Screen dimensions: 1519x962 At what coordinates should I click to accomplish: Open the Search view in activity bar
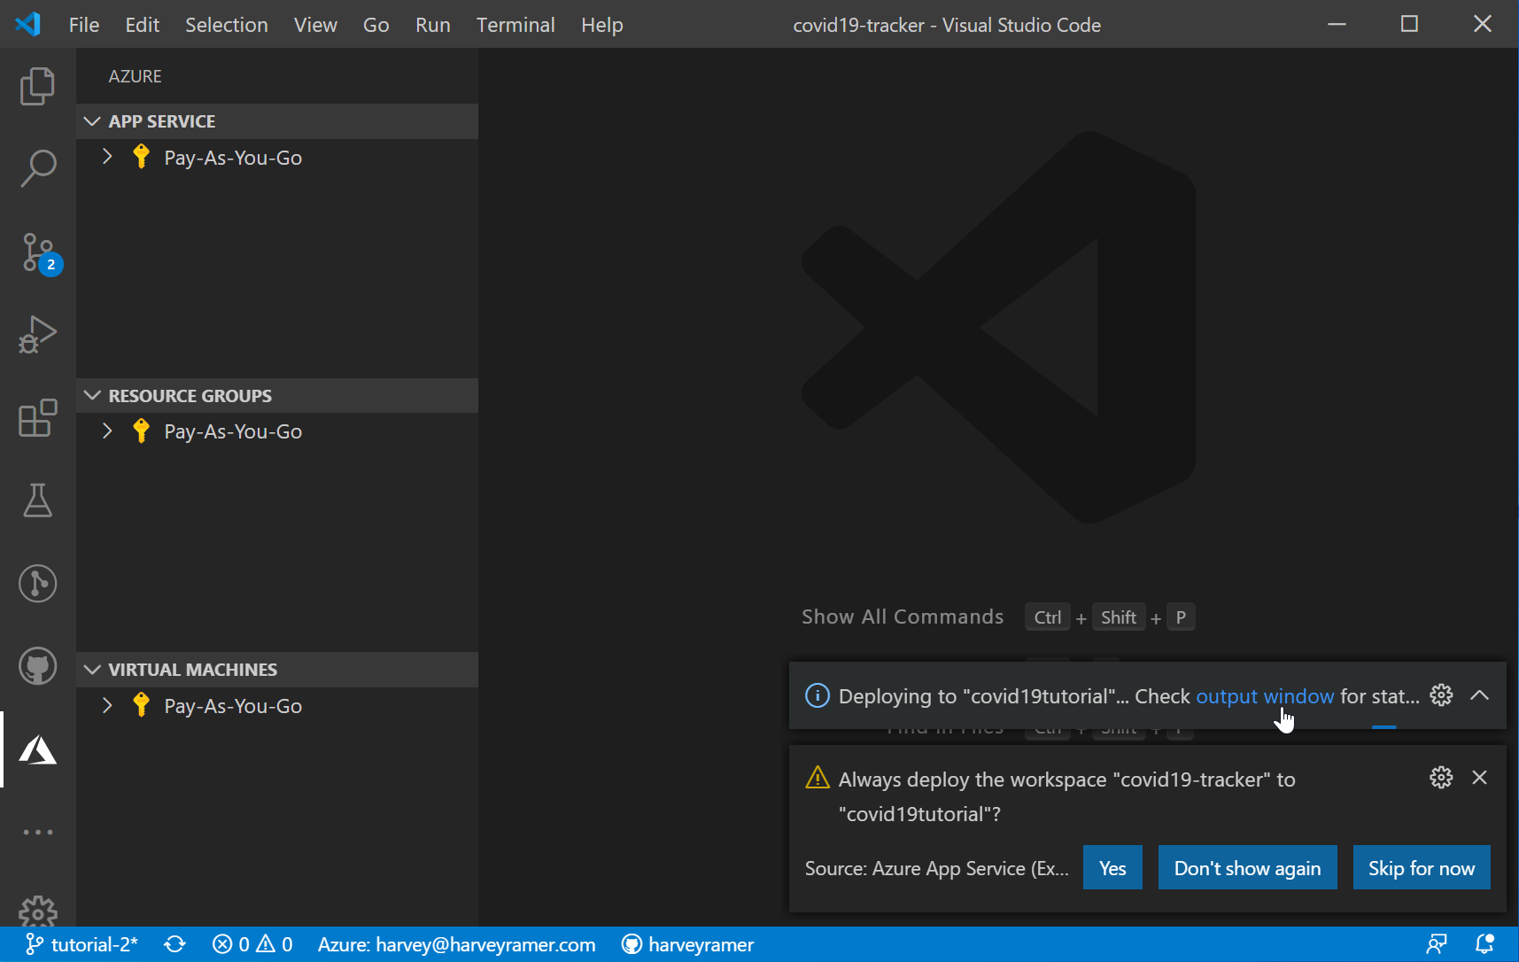click(37, 168)
